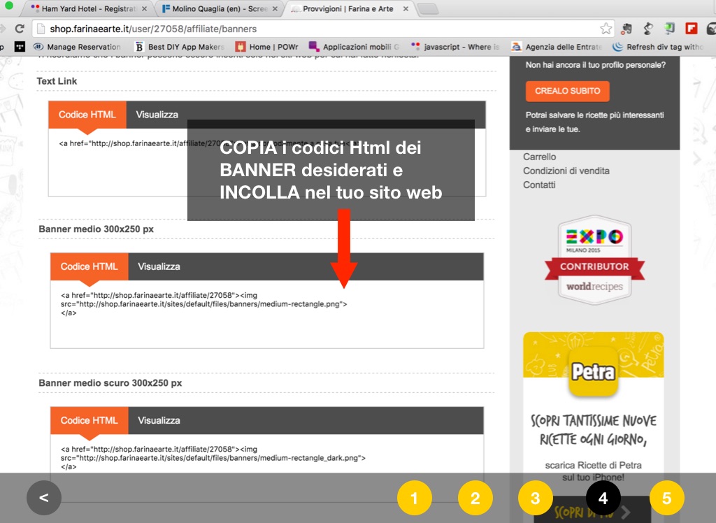Select the black step 4 circle
Image resolution: width=716 pixels, height=523 pixels.
603,498
